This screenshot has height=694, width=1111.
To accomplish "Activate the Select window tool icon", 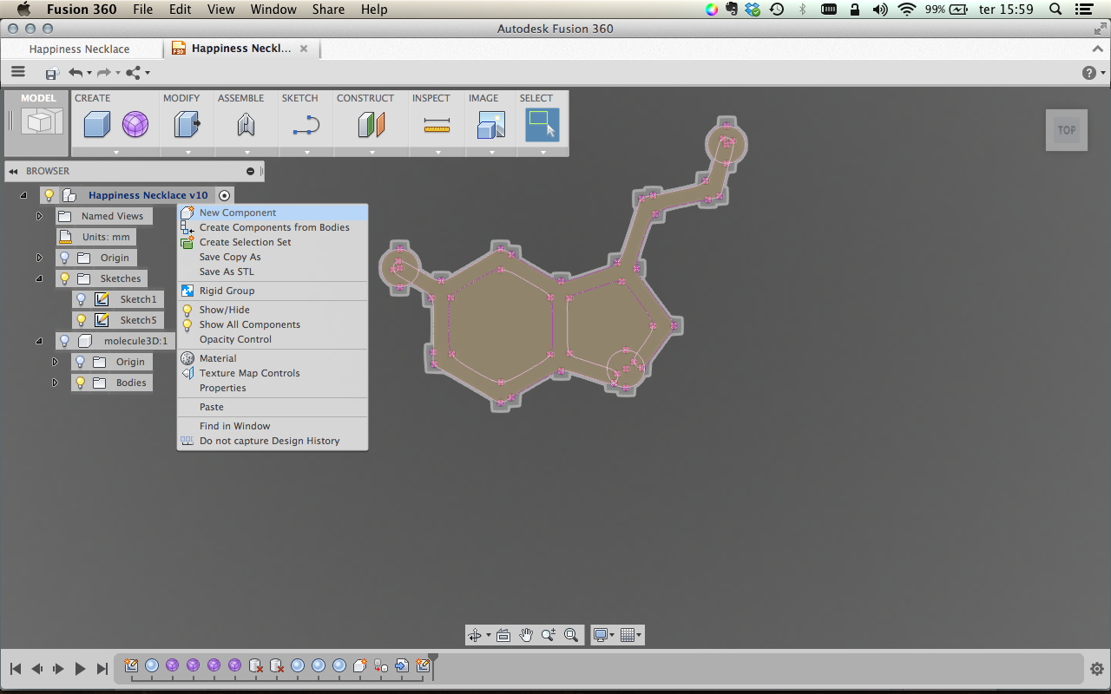I will (542, 125).
